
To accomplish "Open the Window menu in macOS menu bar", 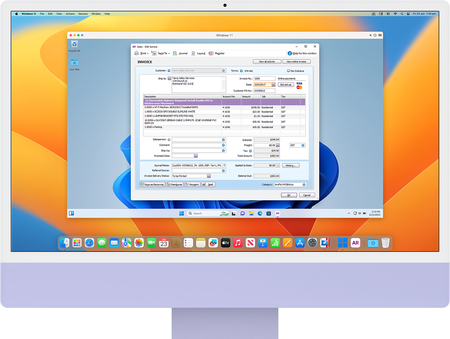I will (x=96, y=14).
